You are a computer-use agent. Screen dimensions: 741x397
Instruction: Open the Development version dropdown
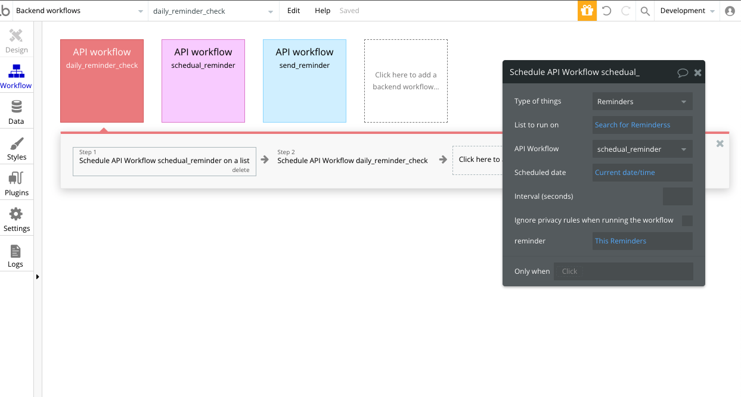tap(687, 11)
